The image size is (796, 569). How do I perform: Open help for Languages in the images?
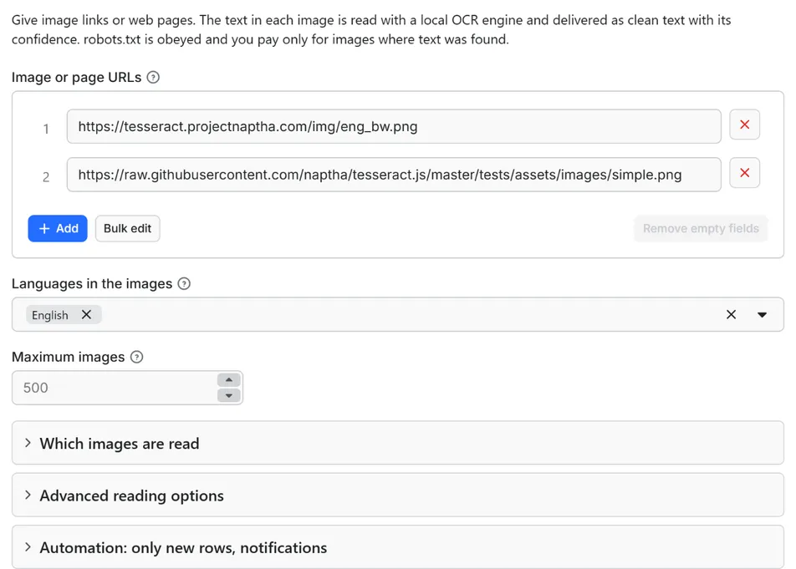point(184,283)
